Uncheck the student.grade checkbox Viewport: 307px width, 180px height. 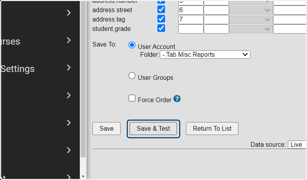(x=161, y=28)
